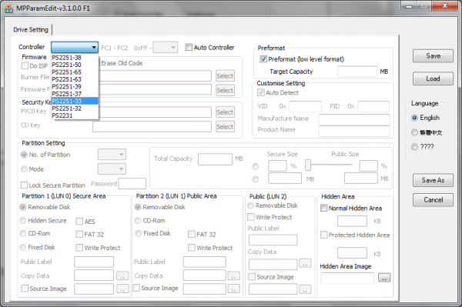Screen dimensions: 462x307
Task: Open the No. of Partition dropdown
Action: tap(112, 154)
